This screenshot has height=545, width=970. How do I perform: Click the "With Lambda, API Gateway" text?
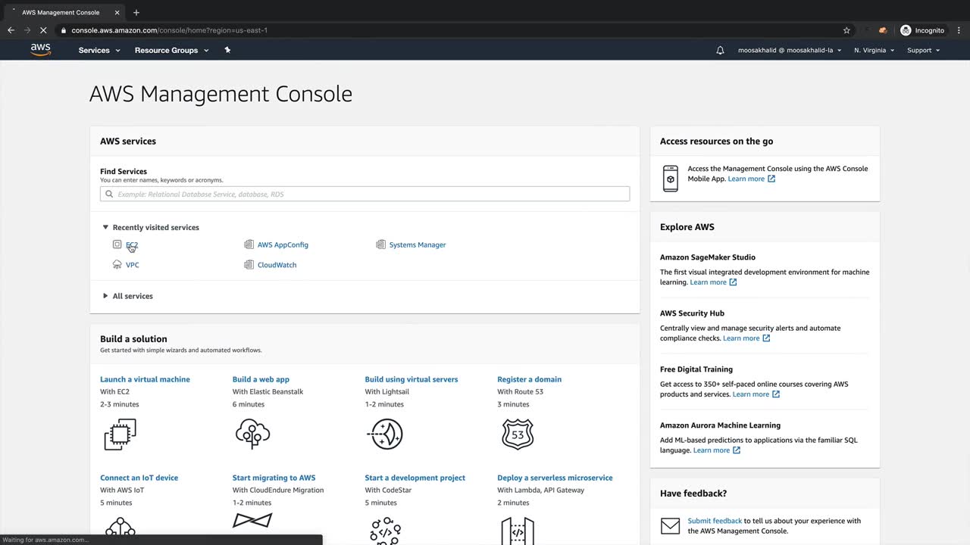pos(541,490)
